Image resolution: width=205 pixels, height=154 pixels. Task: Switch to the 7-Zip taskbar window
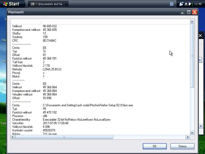click(x=48, y=4)
